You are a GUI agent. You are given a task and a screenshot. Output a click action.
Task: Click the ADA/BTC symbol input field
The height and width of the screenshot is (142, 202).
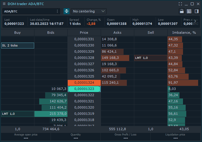(28, 11)
